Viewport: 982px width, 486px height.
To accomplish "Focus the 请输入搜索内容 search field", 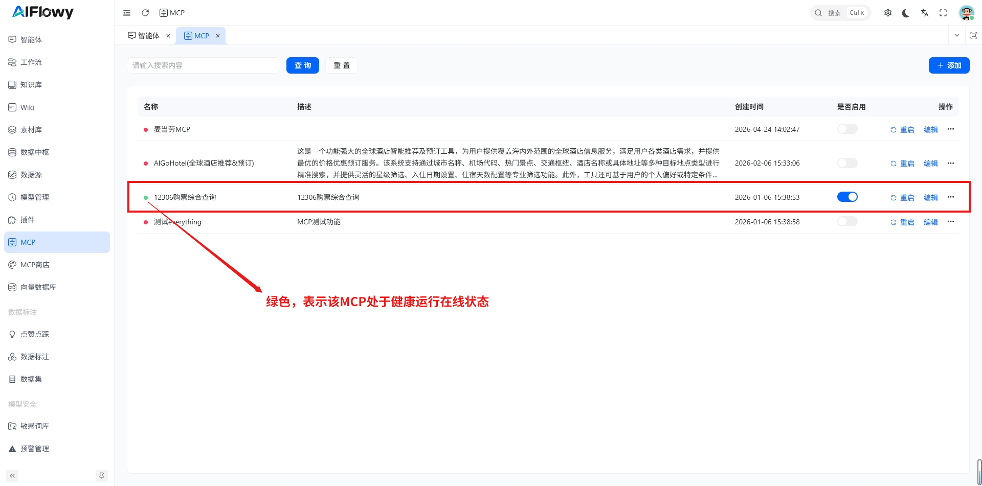I will click(x=204, y=65).
